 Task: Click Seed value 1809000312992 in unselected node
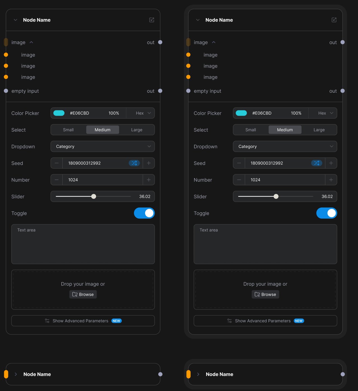(x=84, y=163)
